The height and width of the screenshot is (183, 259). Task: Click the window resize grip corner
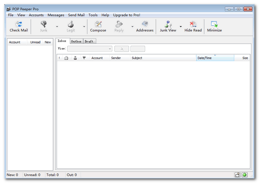coord(251,176)
